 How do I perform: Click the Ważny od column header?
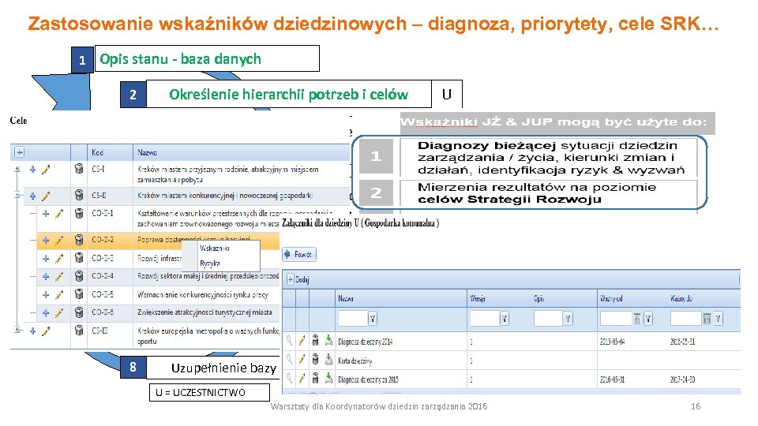pos(611,298)
